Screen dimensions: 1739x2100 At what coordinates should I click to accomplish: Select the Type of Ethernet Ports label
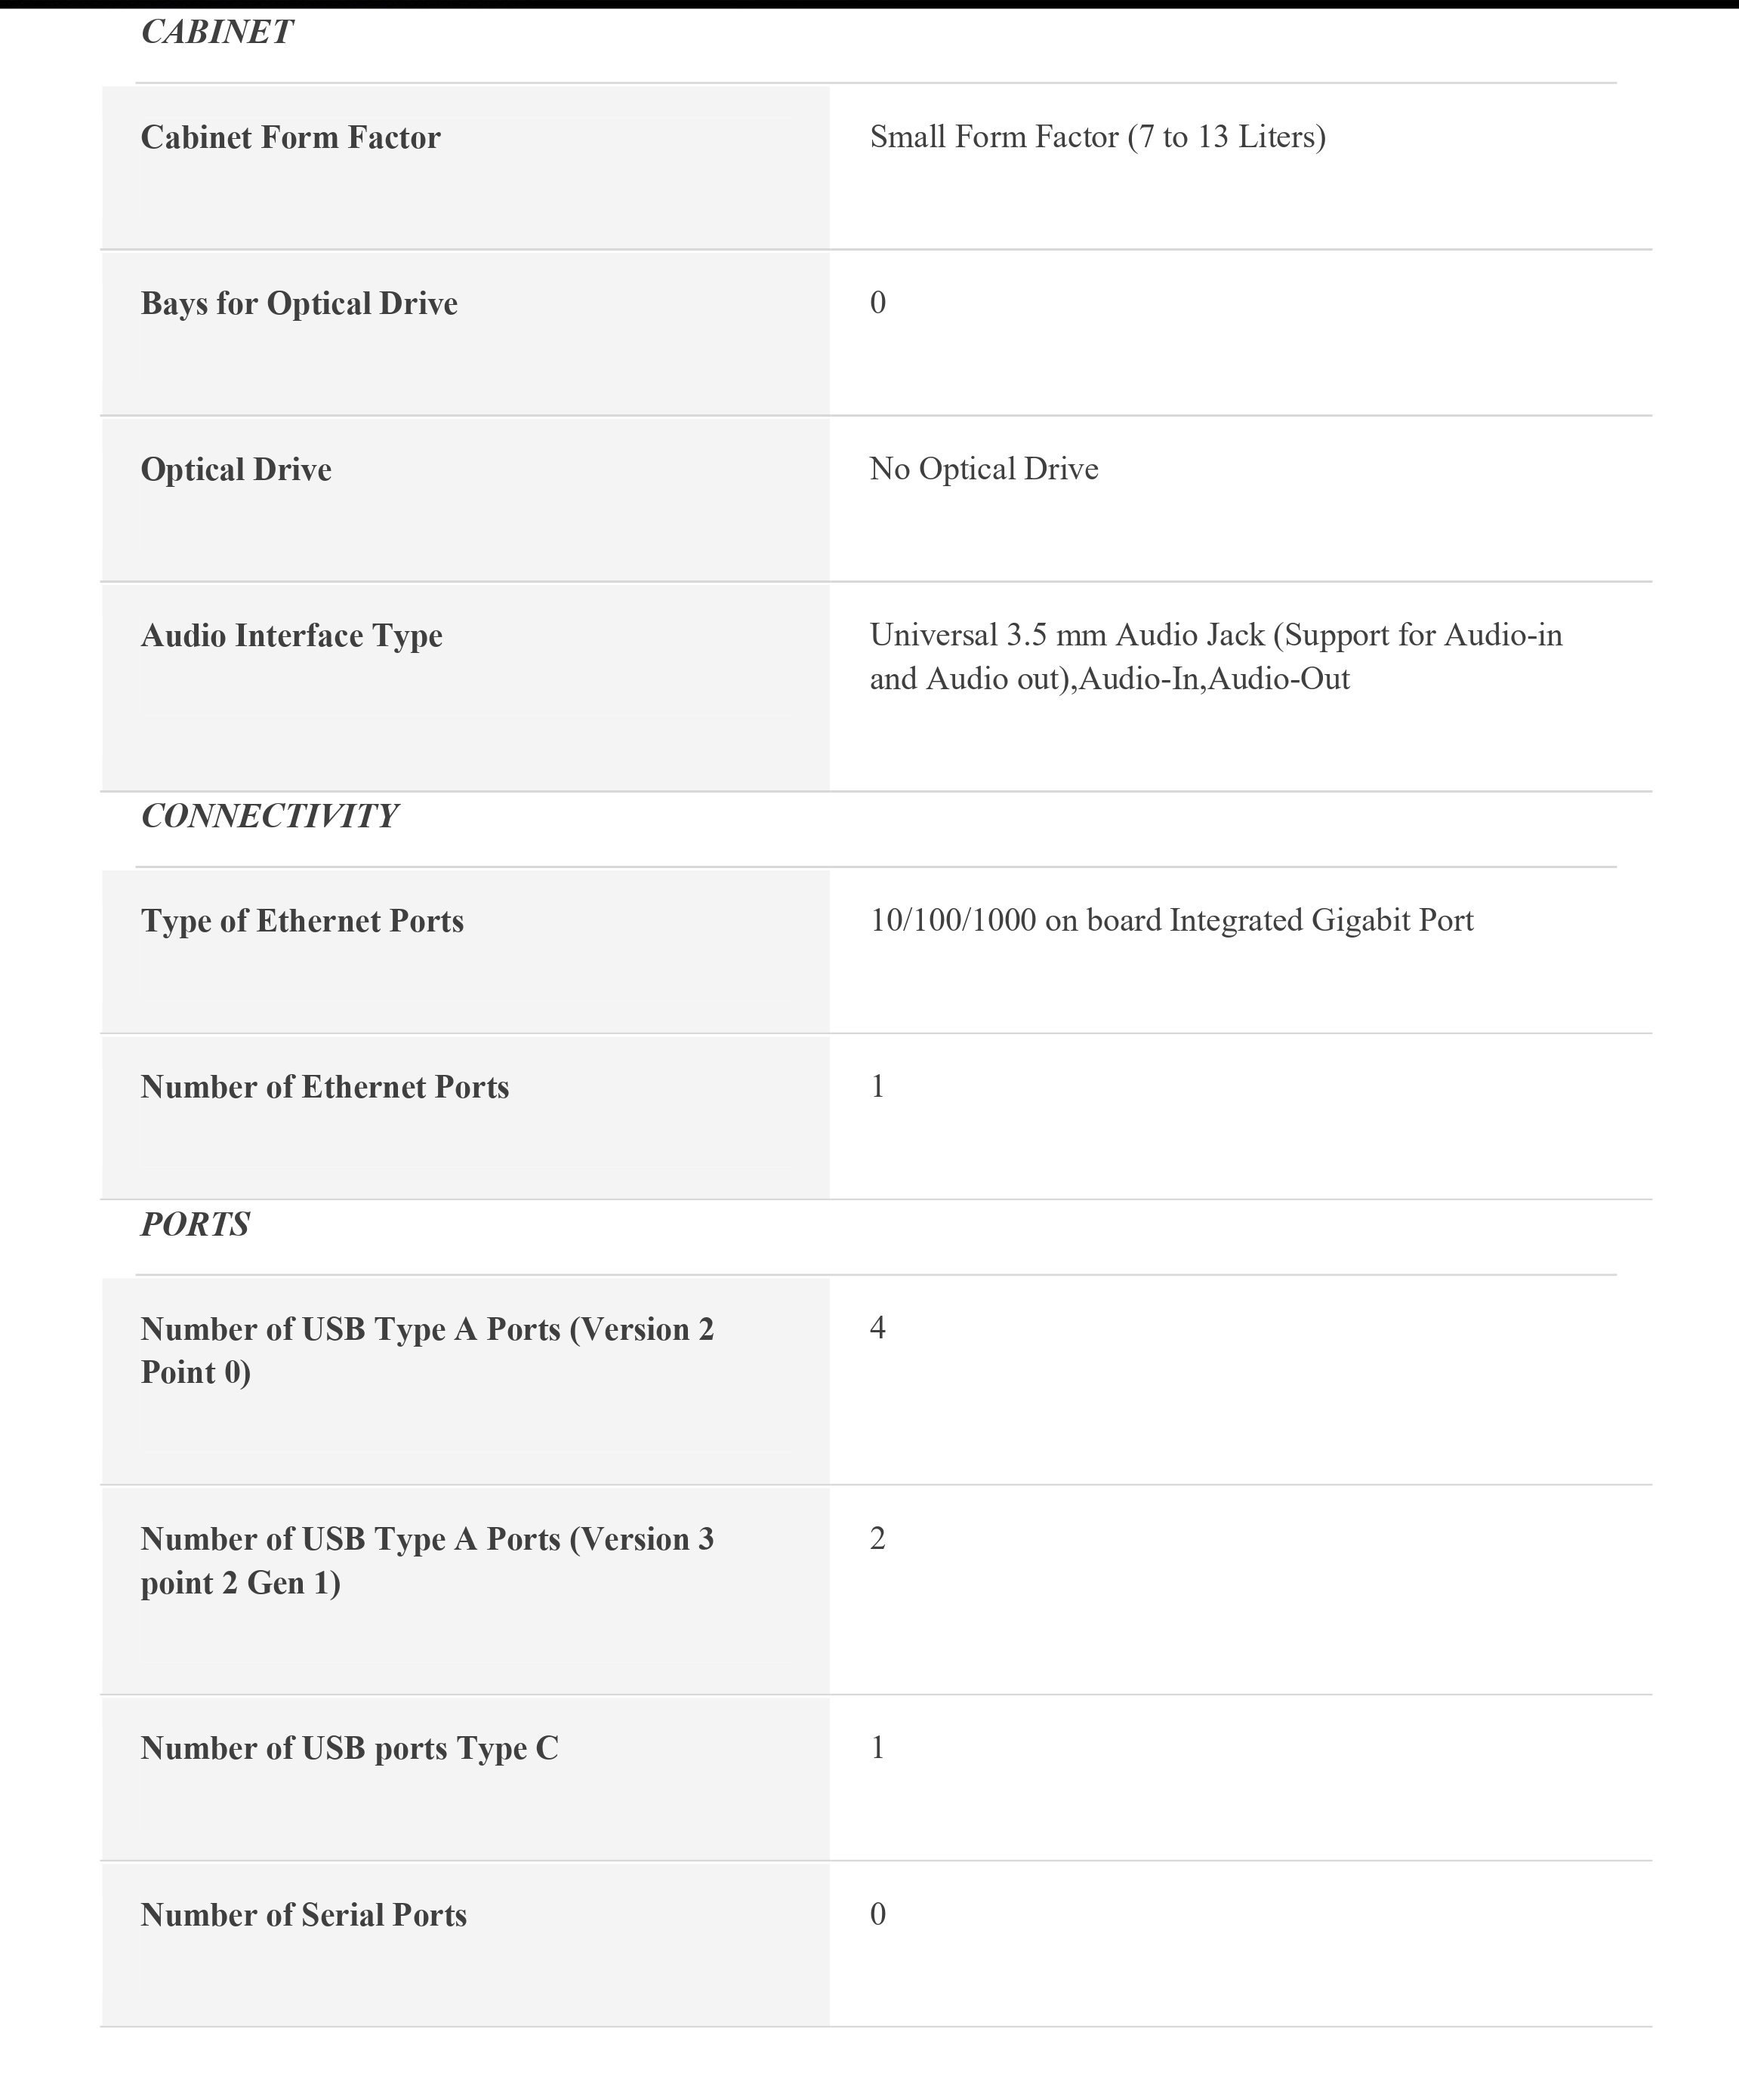(x=302, y=921)
